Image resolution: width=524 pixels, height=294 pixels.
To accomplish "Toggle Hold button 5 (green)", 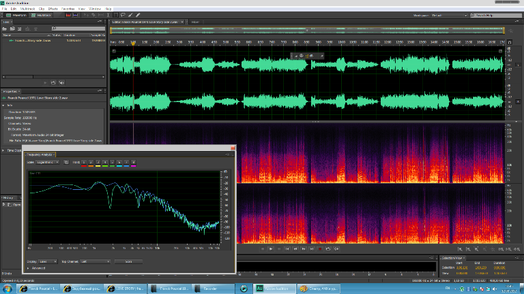I will [113, 163].
